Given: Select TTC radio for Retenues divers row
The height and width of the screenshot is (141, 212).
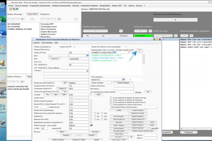Looking at the screenshot, I should [x=102, y=119].
